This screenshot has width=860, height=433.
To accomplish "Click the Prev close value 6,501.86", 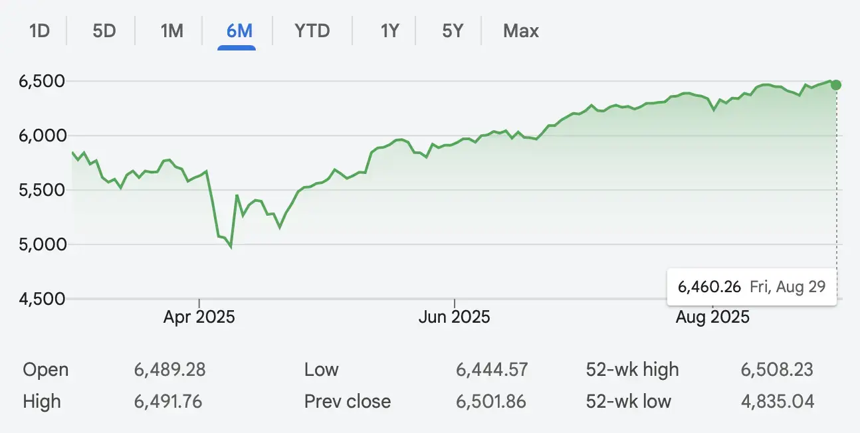I will click(491, 402).
